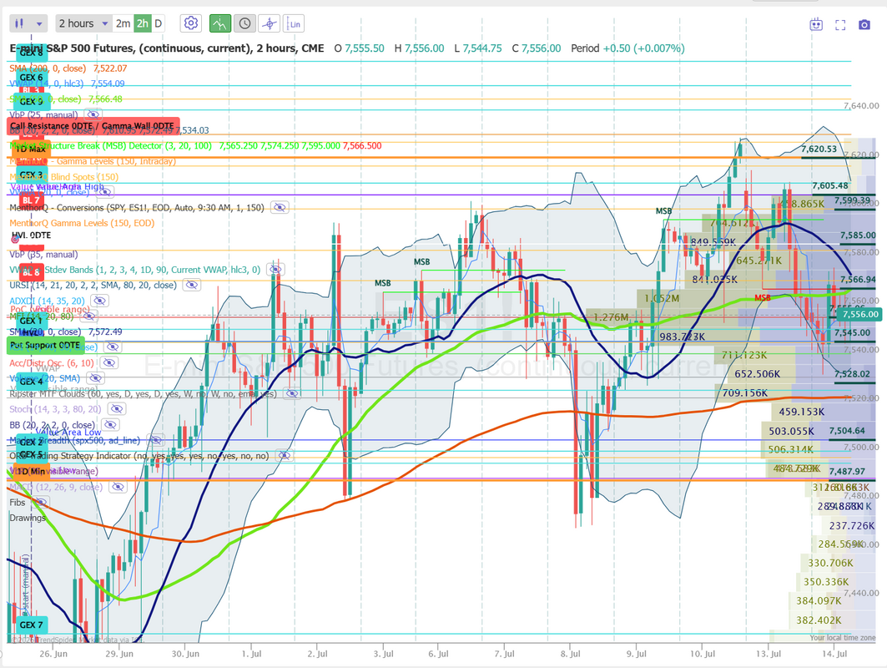Click the Call Resistance 0DTE label
This screenshot has width=887, height=668.
93,126
